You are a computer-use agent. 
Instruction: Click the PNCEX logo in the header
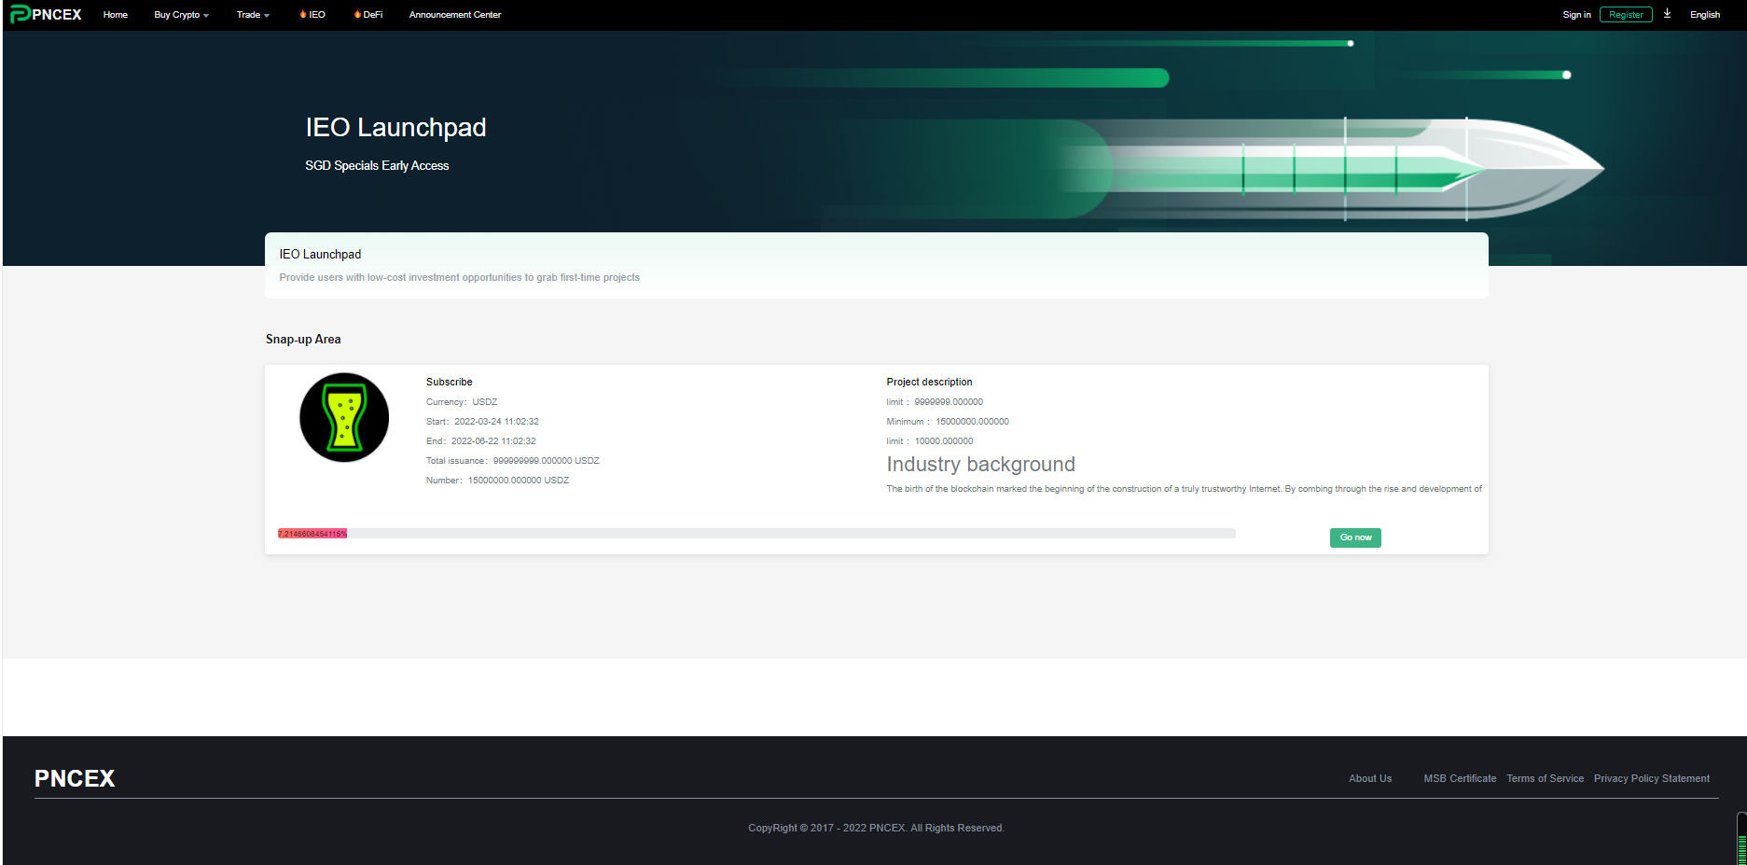point(46,15)
